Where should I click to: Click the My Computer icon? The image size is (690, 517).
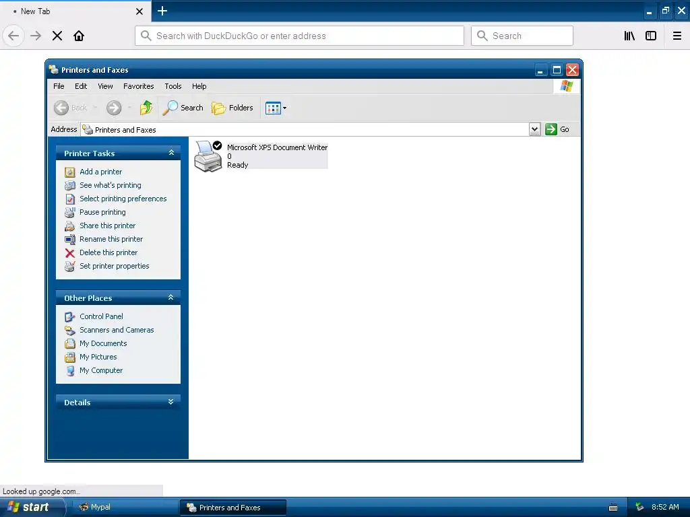click(x=69, y=371)
